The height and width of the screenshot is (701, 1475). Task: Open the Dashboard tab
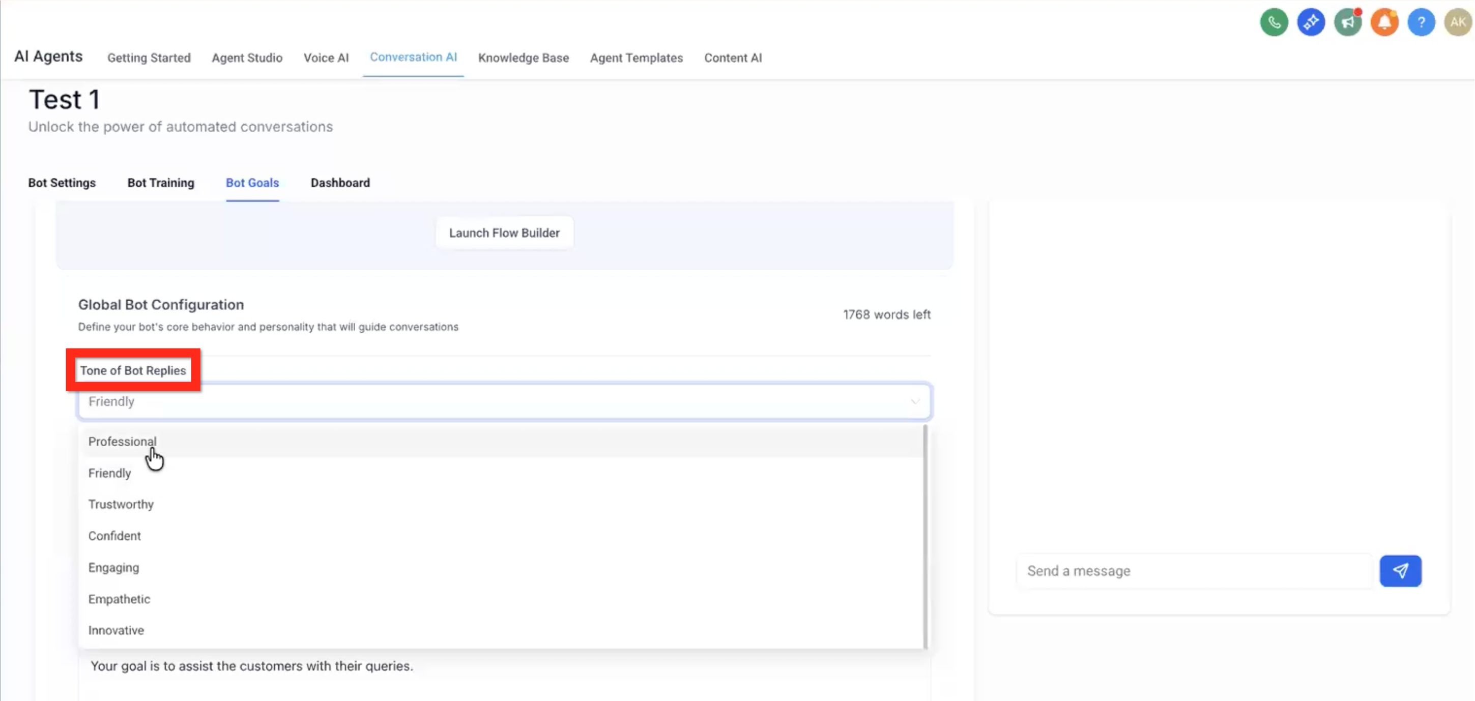coord(340,183)
